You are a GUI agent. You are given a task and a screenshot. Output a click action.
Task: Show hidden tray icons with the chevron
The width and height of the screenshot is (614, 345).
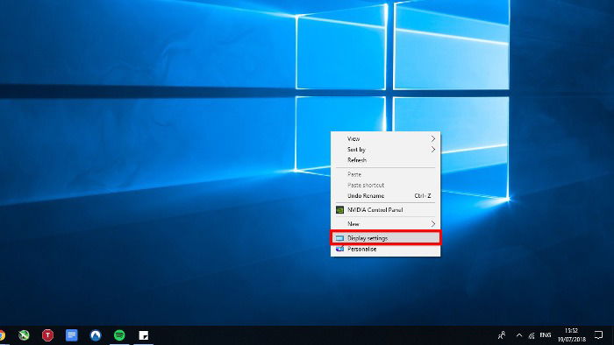tap(519, 335)
